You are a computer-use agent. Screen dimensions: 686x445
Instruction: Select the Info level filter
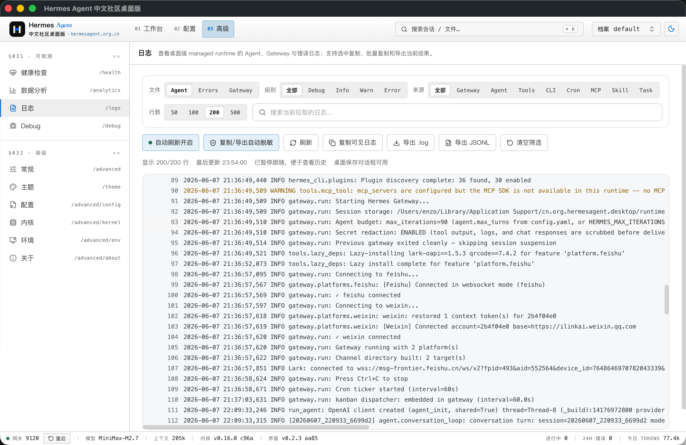click(342, 90)
